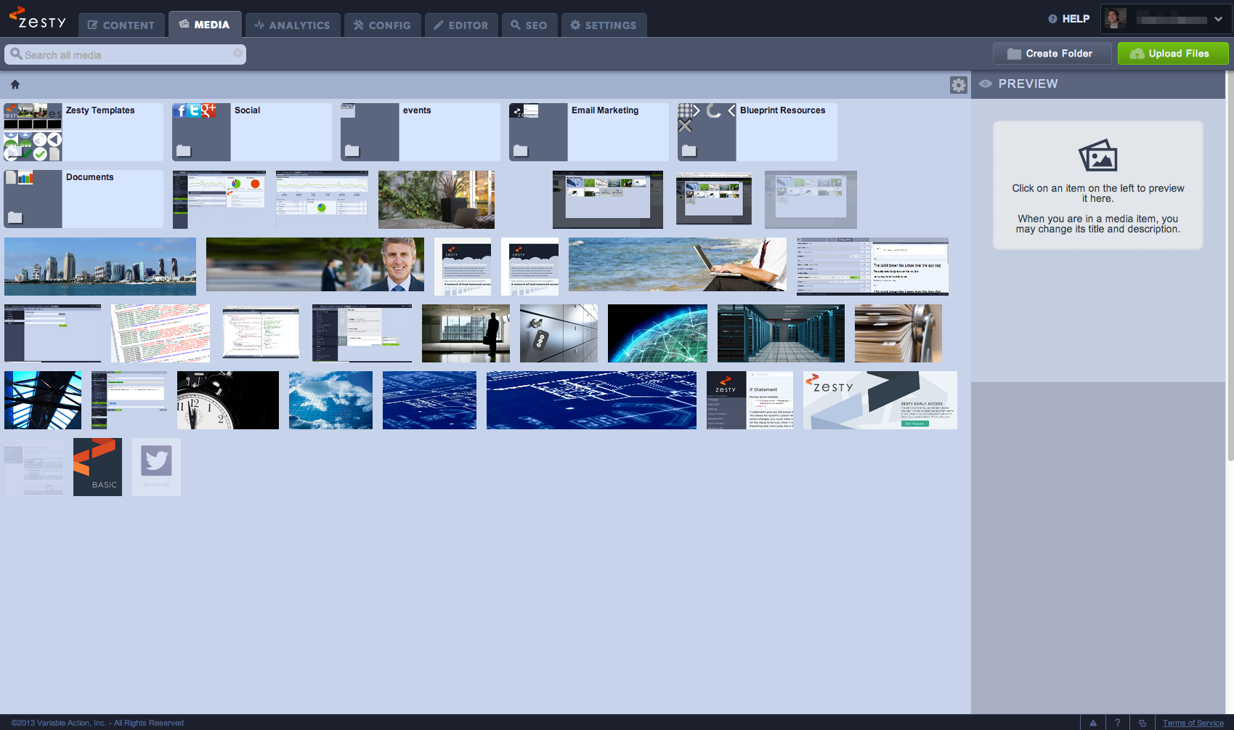Screen dimensions: 1234x730
Task: Select the server room photo
Action: pyautogui.click(x=781, y=333)
